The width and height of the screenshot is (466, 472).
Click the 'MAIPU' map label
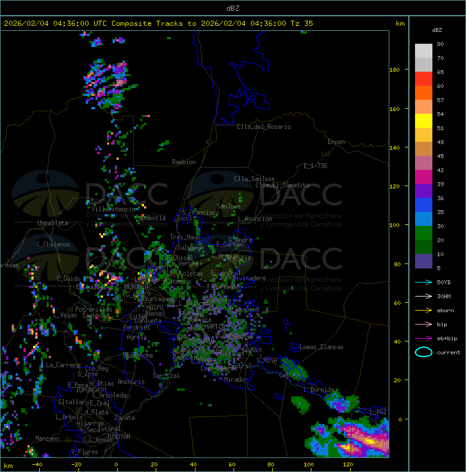[155, 308]
